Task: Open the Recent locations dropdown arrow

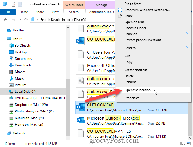Action: tap(20, 19)
